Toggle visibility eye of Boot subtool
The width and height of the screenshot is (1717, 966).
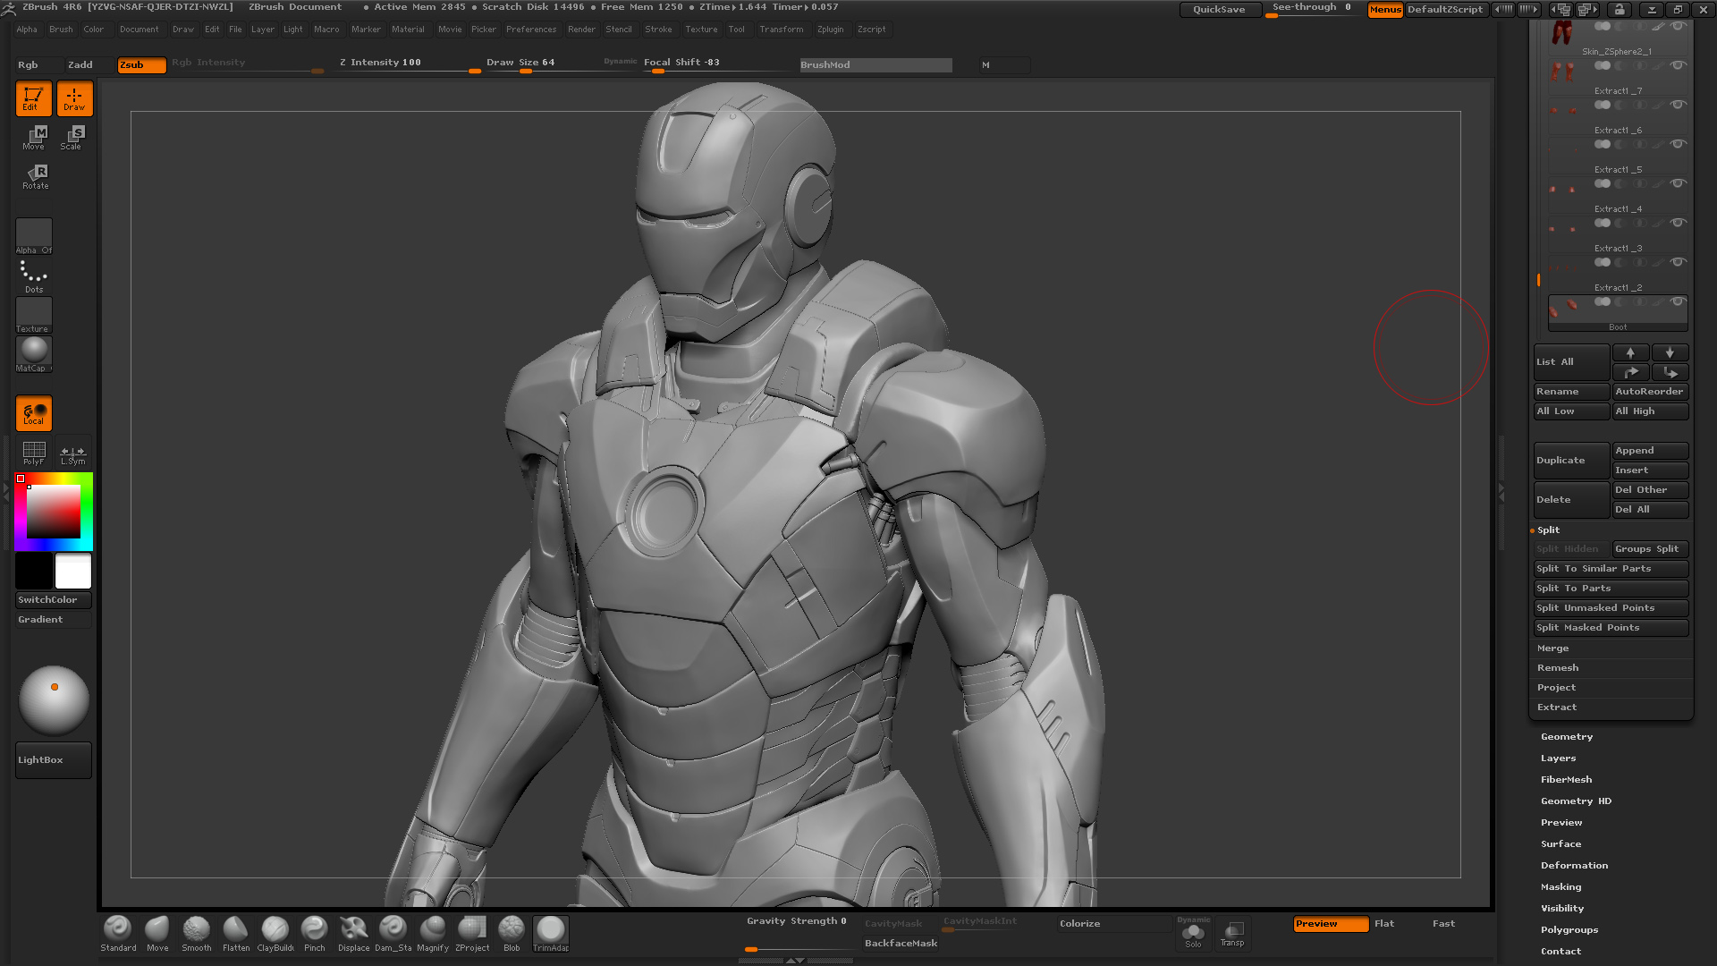click(1679, 301)
